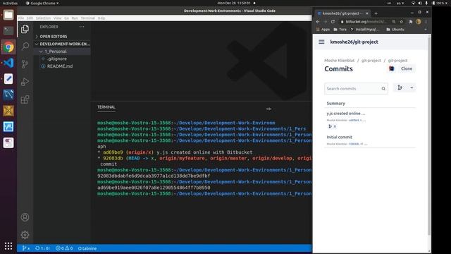The height and width of the screenshot is (254, 451).
Task: Open Terminal from the Ubuntu dock
Action: 8,30
